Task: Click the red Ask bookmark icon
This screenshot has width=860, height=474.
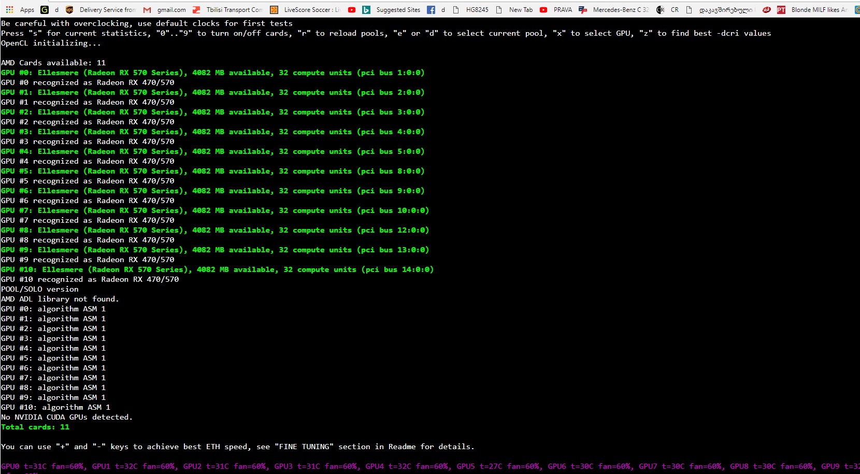Action: tap(766, 9)
